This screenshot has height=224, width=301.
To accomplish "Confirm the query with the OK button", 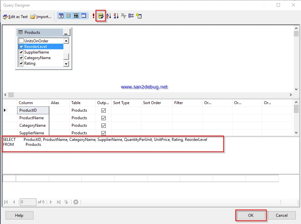I will (251, 215).
